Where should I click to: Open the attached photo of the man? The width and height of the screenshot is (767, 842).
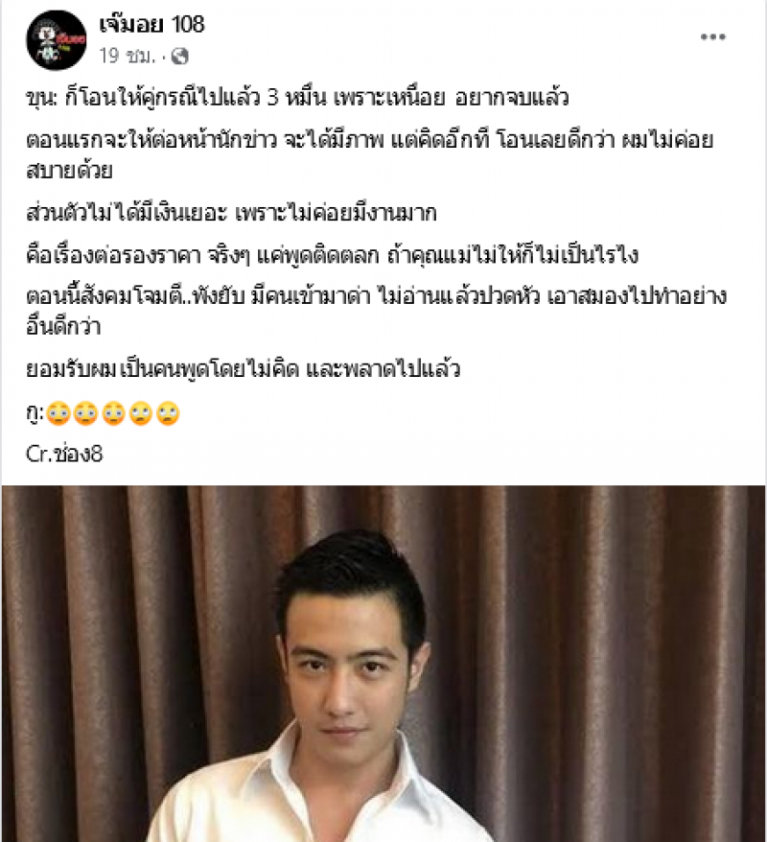383,664
